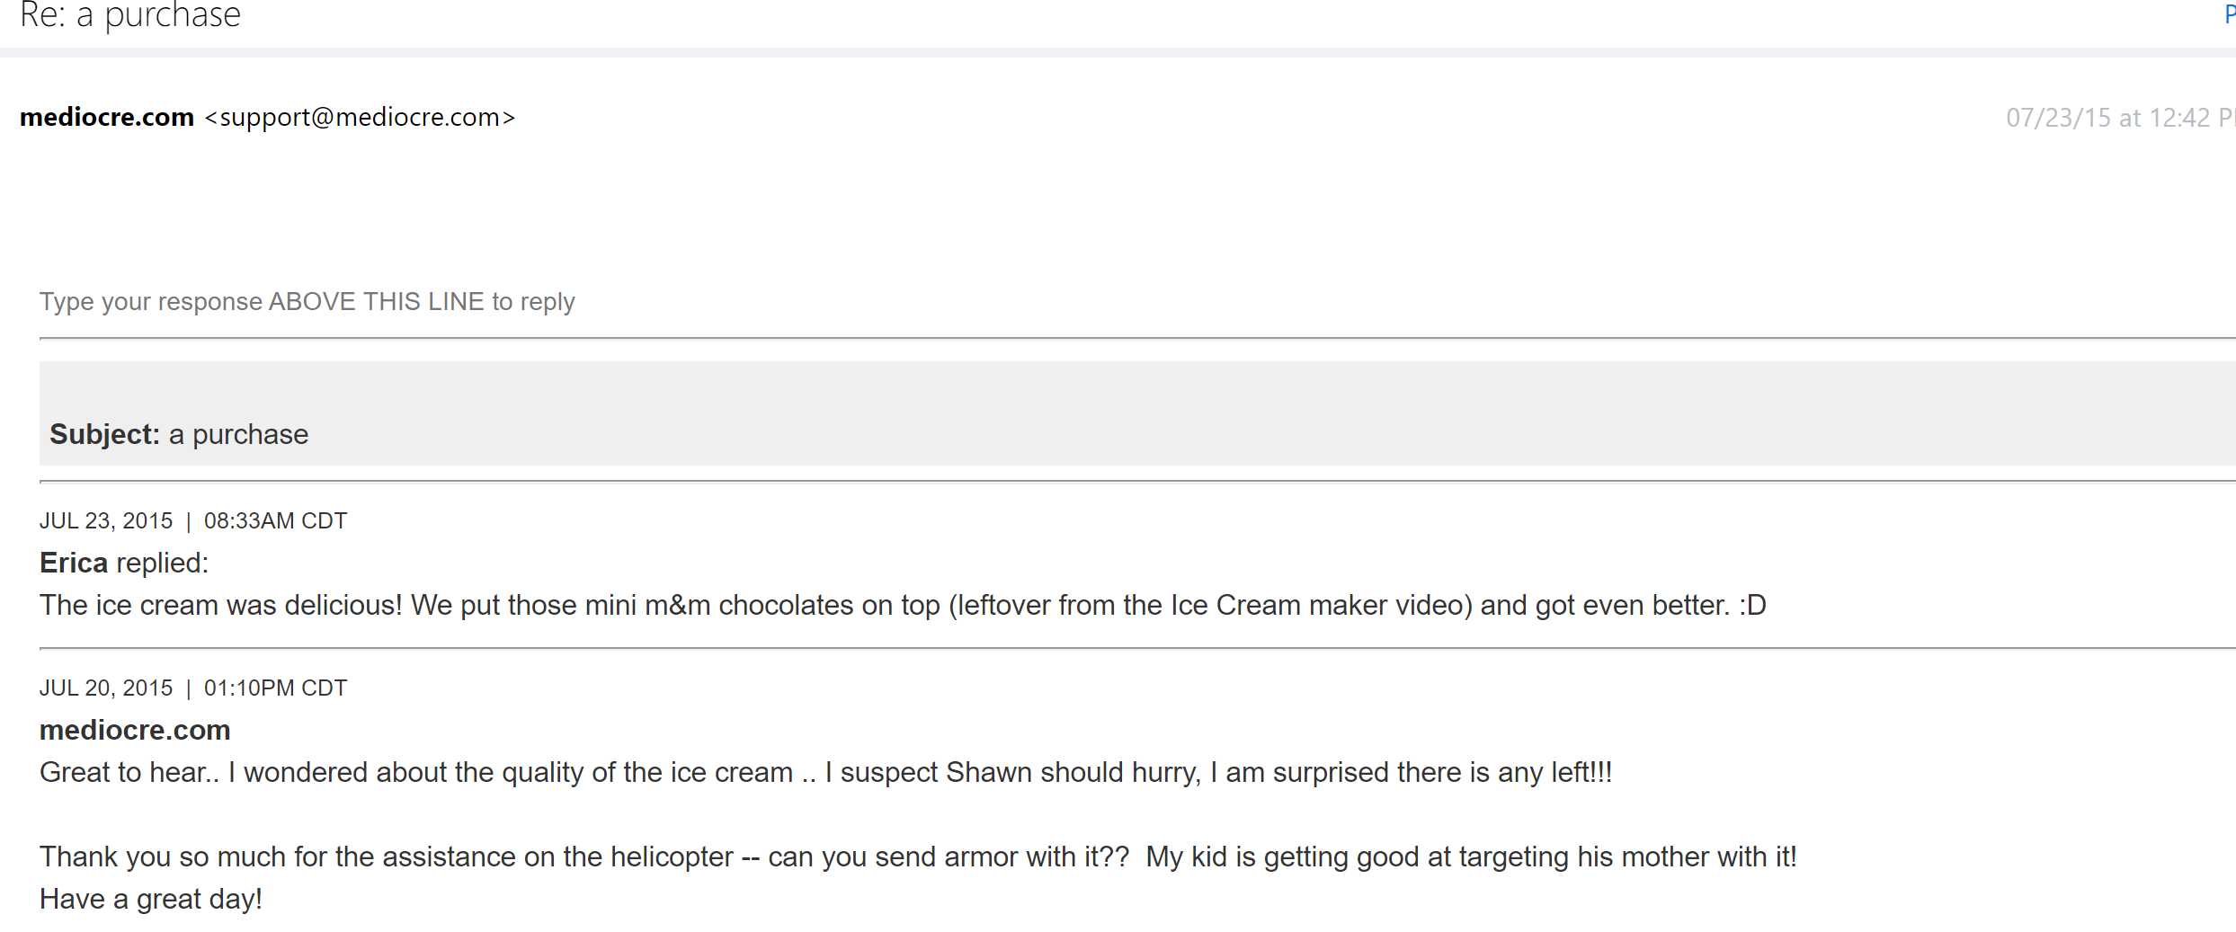Click the JUL 23, 2015 date stamp
Screen dimensions: 2236x932
point(106,520)
